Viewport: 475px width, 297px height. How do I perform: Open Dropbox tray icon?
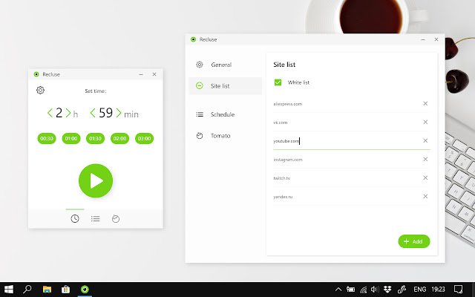(x=387, y=290)
